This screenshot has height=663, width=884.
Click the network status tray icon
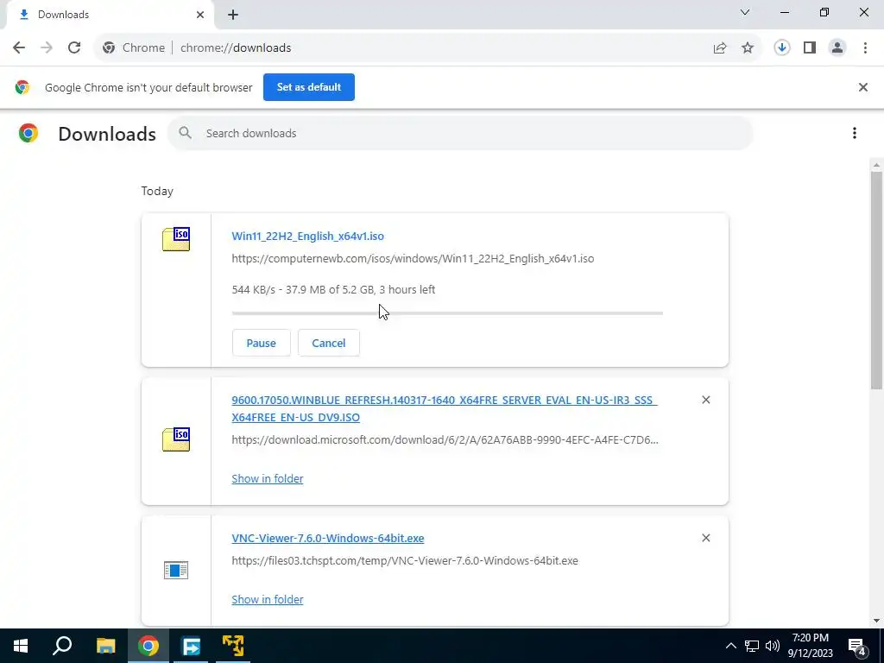point(752,646)
